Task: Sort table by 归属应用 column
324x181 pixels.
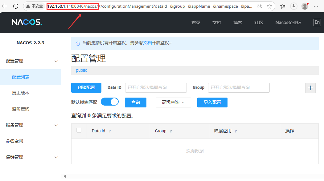Action: point(236,131)
